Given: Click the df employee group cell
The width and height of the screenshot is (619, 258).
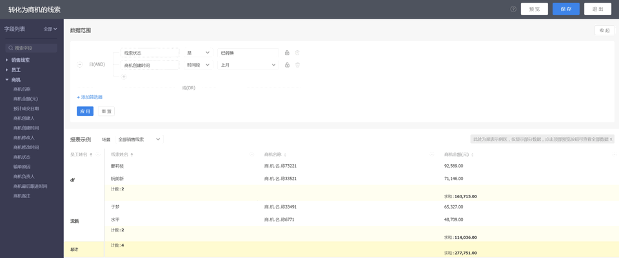Looking at the screenshot, I should pos(84,180).
